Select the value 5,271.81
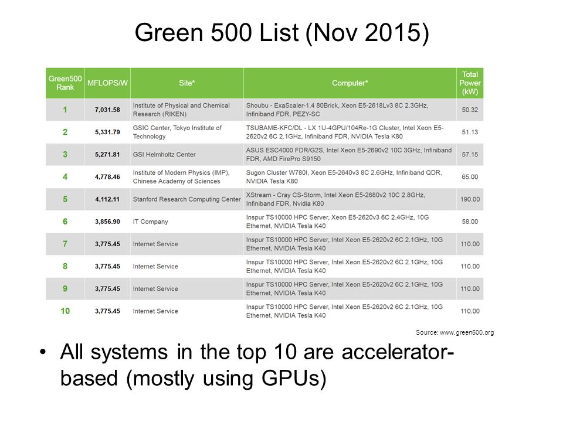The image size is (563, 422). pos(107,154)
